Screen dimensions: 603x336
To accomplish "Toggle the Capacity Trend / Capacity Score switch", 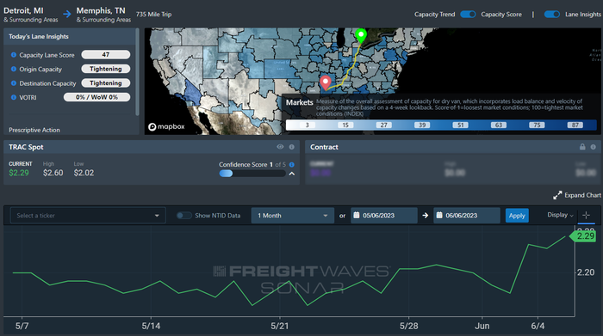I will click(468, 15).
